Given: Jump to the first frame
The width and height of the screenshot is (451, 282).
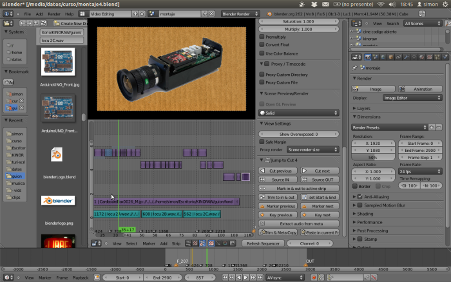Looking at the screenshot, I should (225, 277).
